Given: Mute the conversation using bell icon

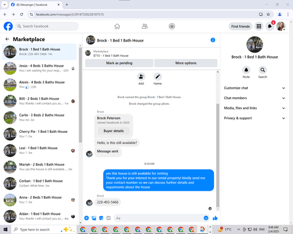Looking at the screenshot, I should coord(246,70).
